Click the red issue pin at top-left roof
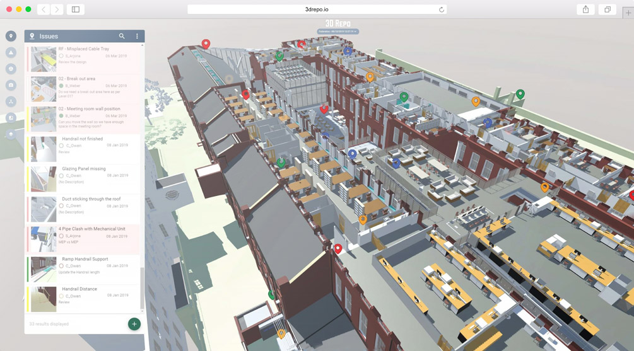634x351 pixels. 206,43
